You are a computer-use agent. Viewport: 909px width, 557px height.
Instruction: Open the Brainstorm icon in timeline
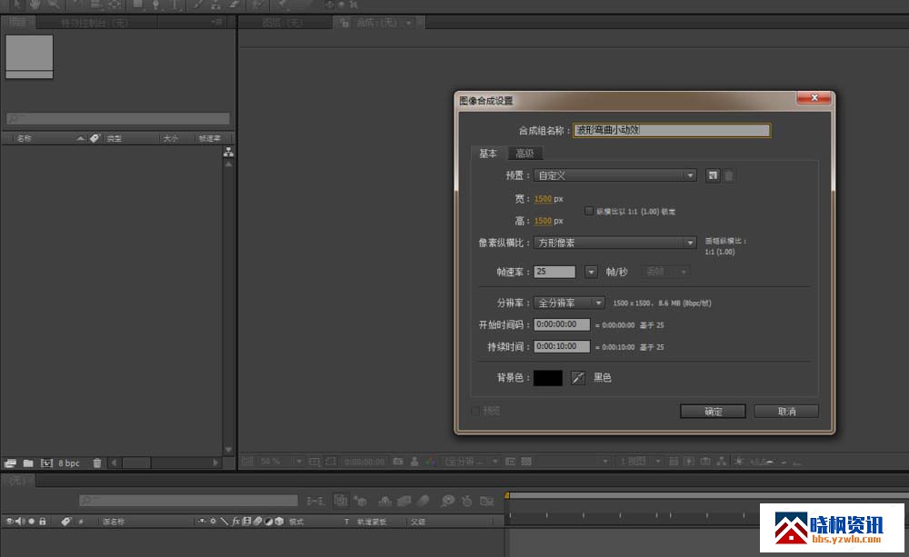pyautogui.click(x=447, y=501)
